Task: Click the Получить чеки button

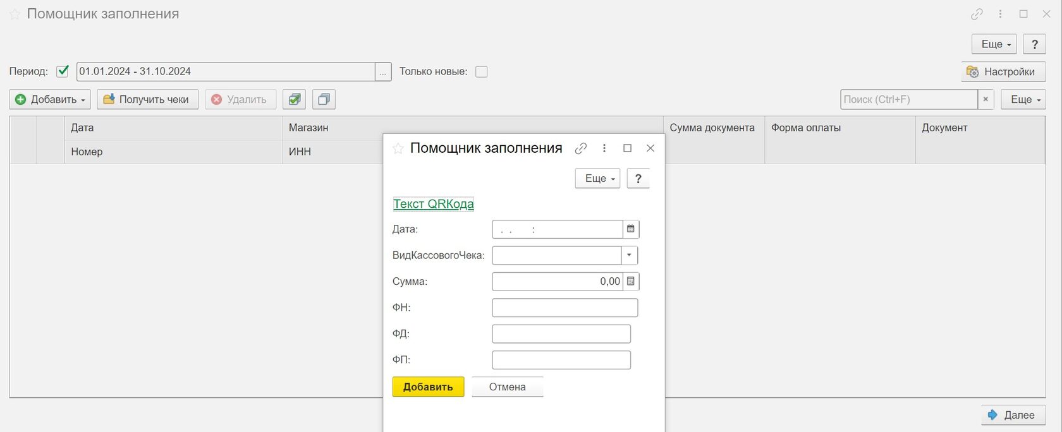Action: tap(147, 99)
